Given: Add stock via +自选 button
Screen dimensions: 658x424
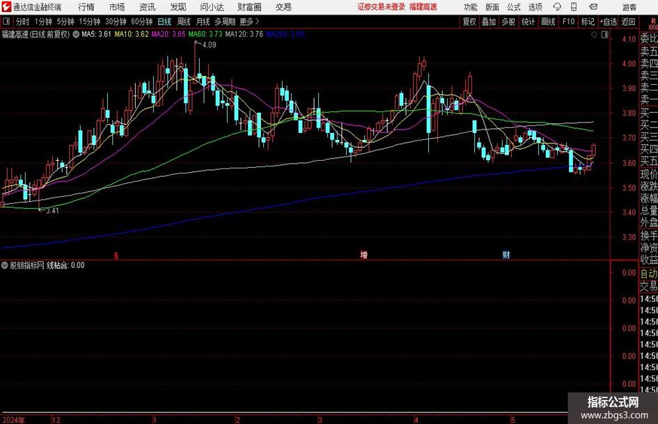Looking at the screenshot, I should (608, 22).
